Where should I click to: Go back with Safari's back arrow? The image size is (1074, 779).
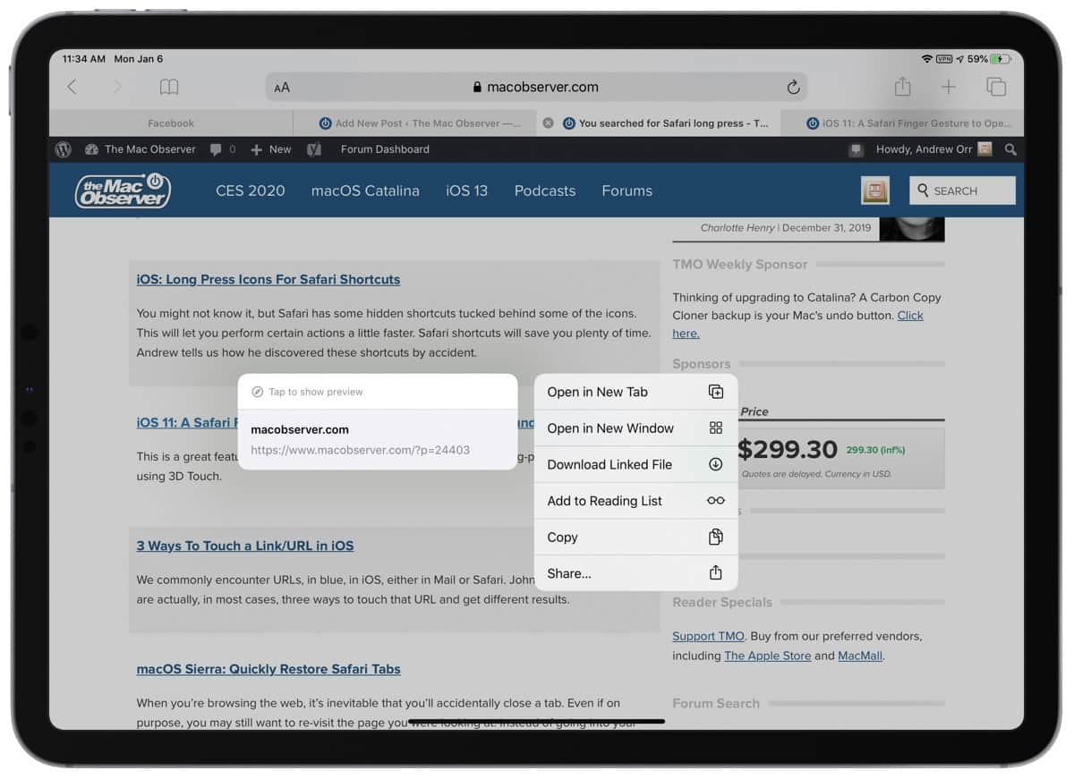pos(72,87)
